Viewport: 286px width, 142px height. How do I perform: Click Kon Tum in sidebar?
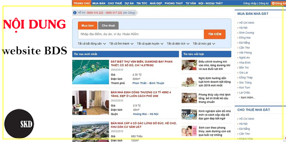(245, 87)
